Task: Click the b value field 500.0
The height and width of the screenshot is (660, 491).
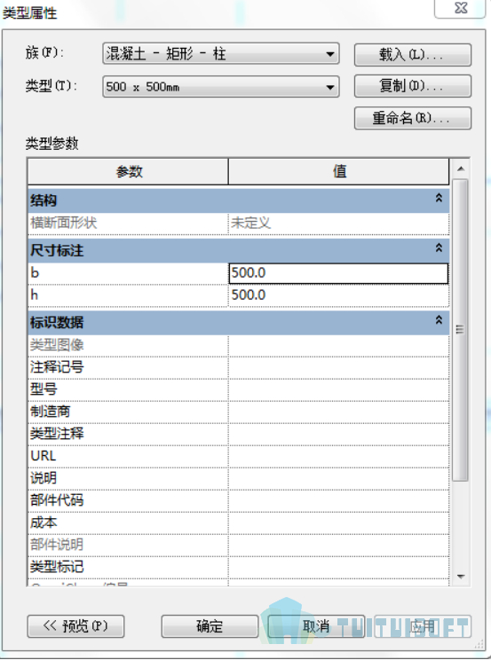Action: coord(338,273)
